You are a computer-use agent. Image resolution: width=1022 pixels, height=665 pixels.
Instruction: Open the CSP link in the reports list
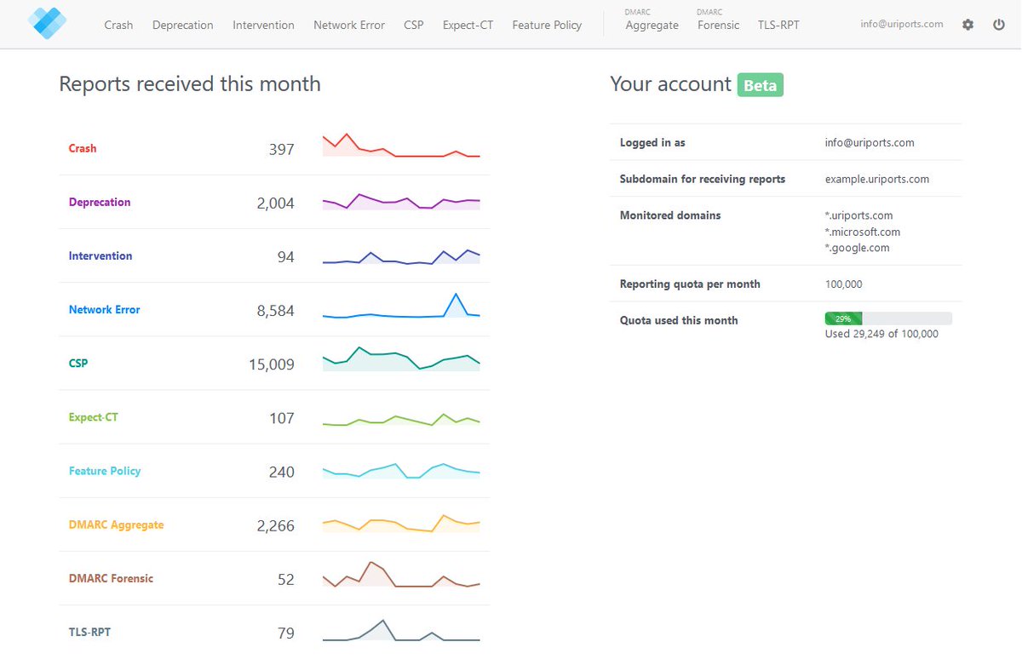click(x=78, y=363)
